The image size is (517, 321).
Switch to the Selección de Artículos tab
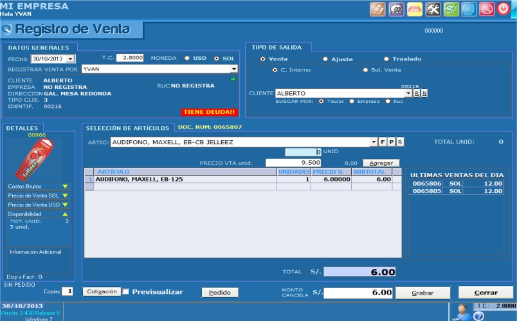[x=127, y=128]
